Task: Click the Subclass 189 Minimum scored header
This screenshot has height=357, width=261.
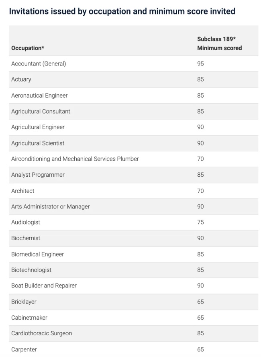Action: point(219,43)
